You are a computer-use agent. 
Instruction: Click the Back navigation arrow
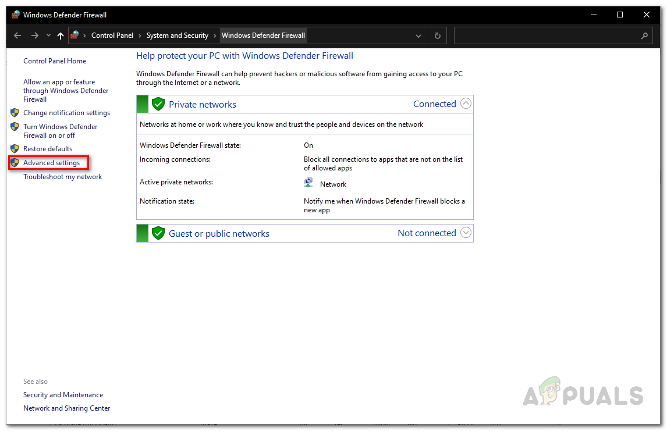[17, 35]
